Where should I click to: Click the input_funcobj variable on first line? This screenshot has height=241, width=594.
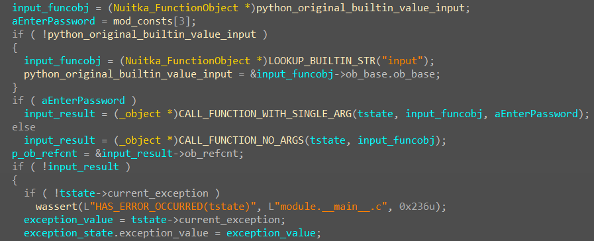[48, 7]
